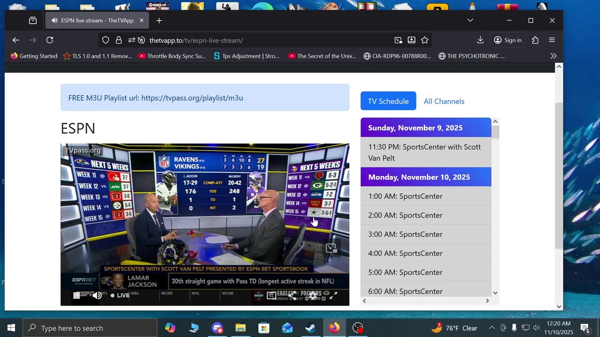Open the TLS 1.0 and 1.1 bookmark
The width and height of the screenshot is (600, 337).
click(x=98, y=56)
